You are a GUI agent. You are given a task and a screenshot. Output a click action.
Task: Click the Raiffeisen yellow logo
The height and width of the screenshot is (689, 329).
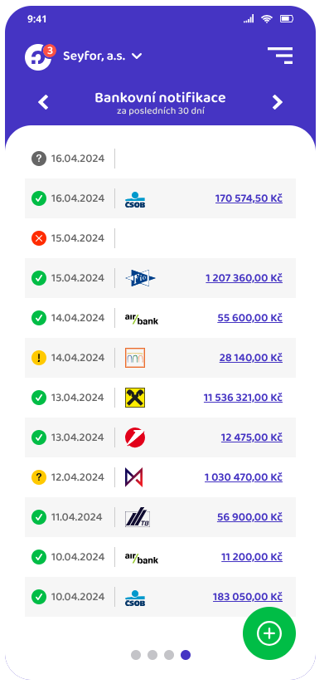[x=135, y=398]
